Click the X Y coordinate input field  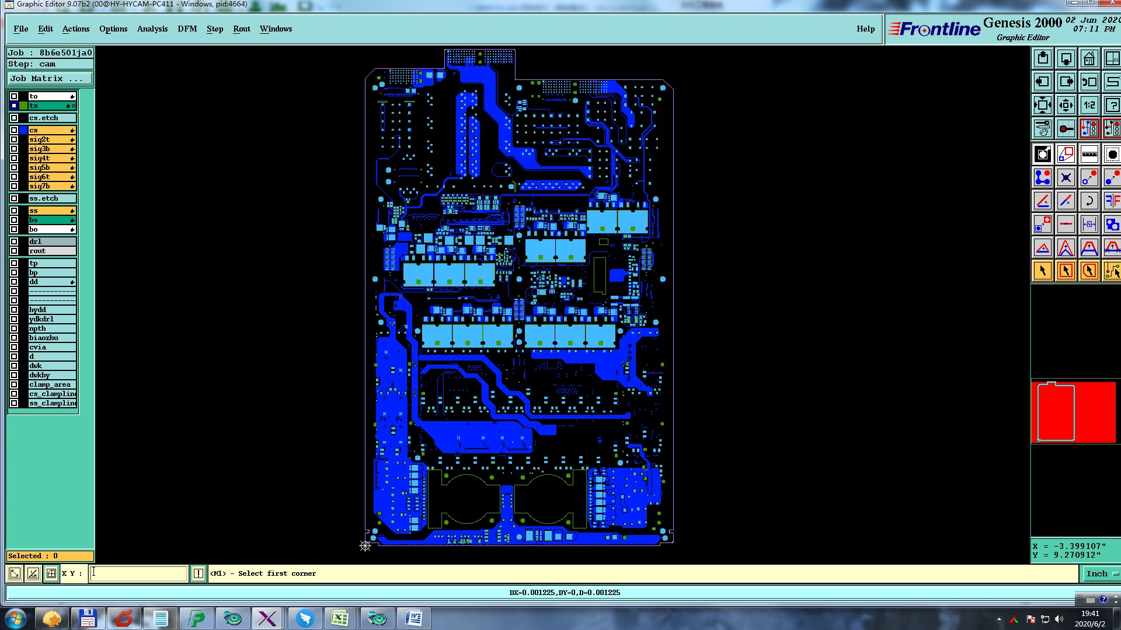[138, 573]
